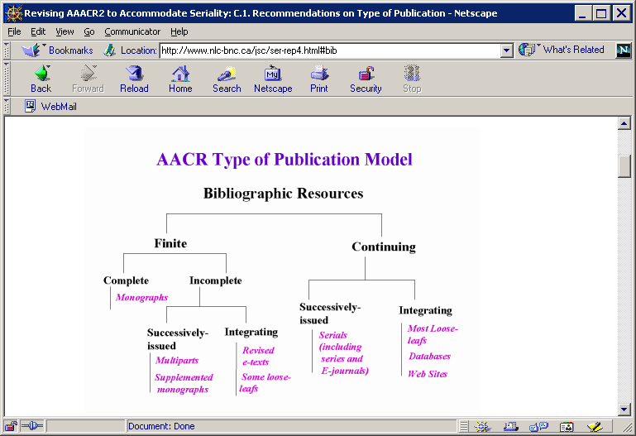Image resolution: width=636 pixels, height=436 pixels.
Task: Go back with the Back toolbar icon
Action: point(41,79)
